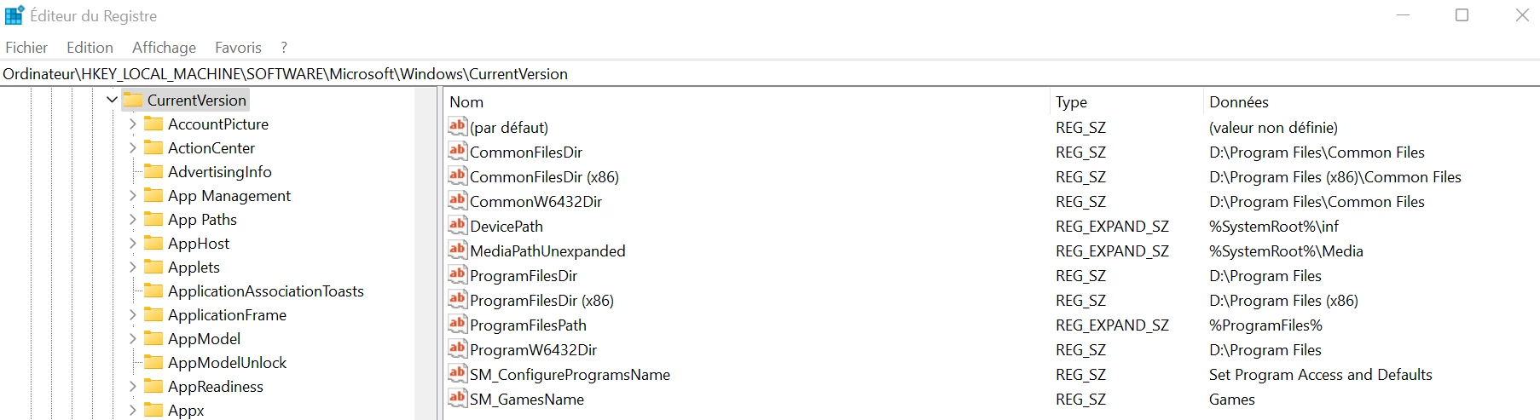Expand the Applets key
The height and width of the screenshot is (420, 1540).
point(132,267)
